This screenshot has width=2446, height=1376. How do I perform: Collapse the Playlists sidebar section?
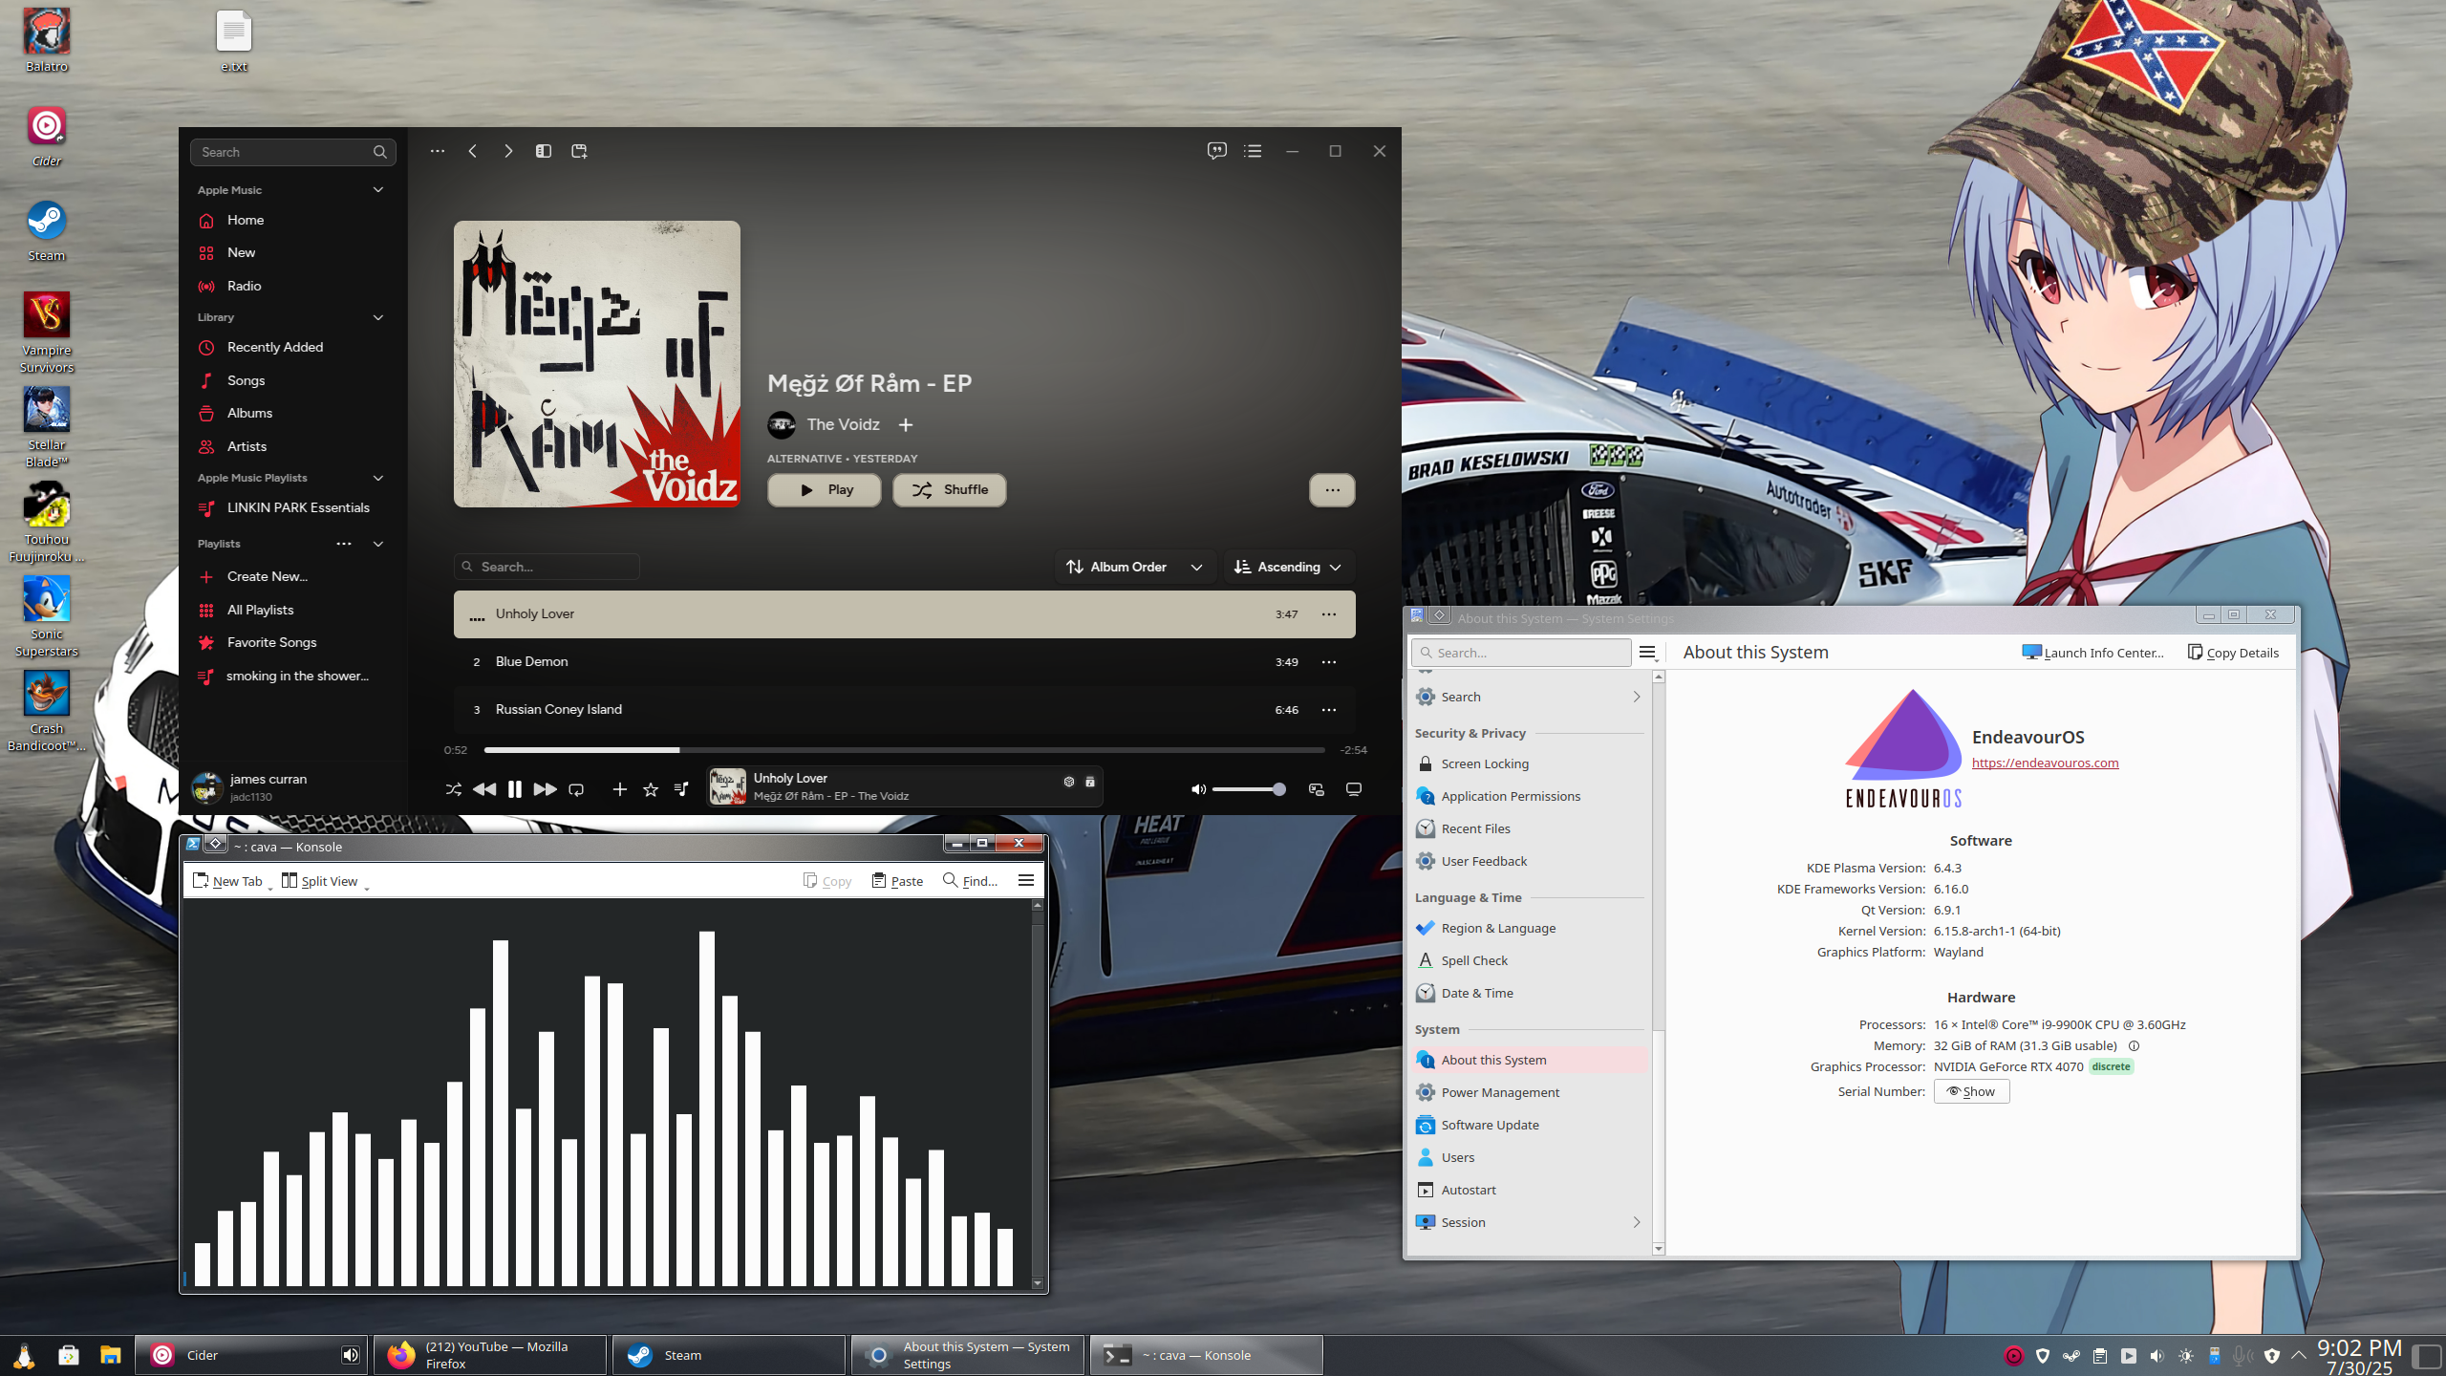(x=378, y=544)
